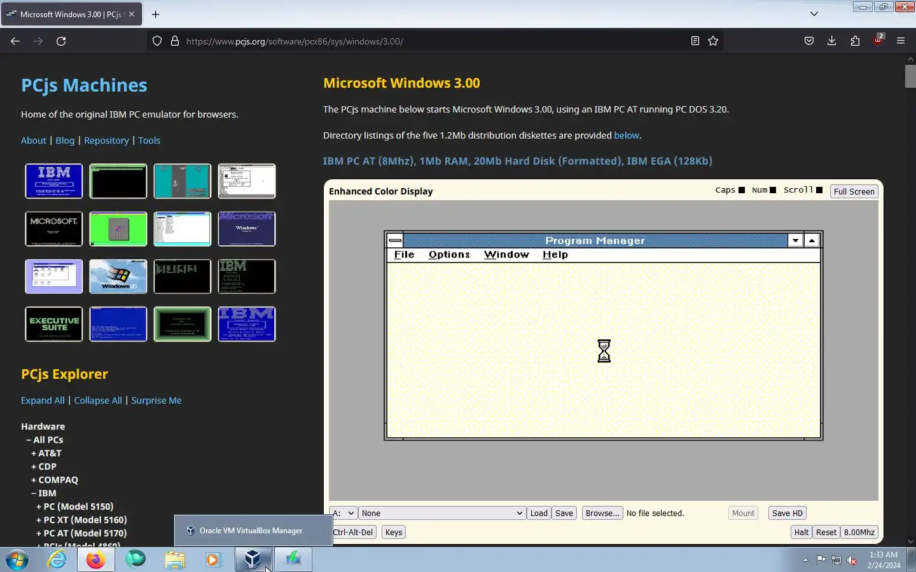The height and width of the screenshot is (572, 916).
Task: Open the Repository link
Action: (x=106, y=140)
